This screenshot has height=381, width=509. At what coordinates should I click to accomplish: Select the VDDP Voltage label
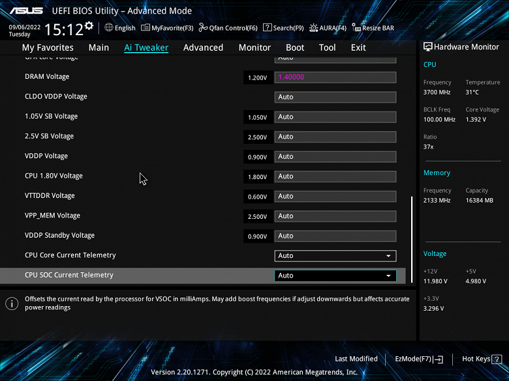pos(46,156)
